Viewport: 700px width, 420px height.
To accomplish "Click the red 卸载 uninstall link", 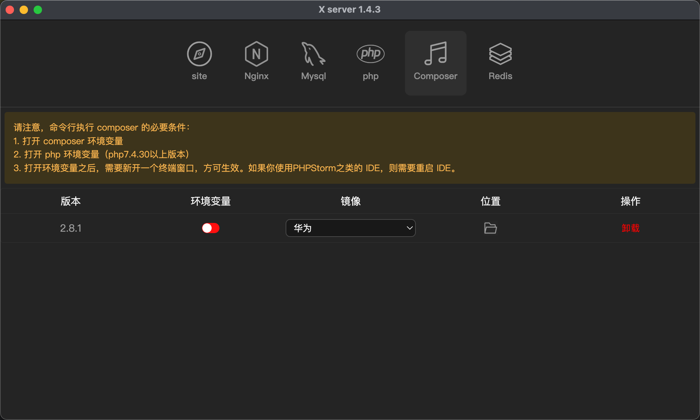I will tap(630, 228).
